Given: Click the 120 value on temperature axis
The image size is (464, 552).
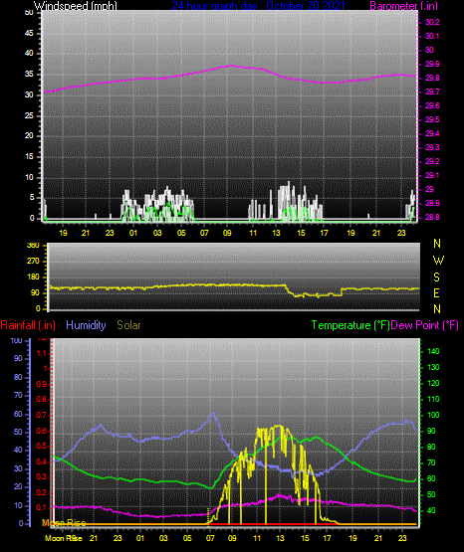Looking at the screenshot, I should pos(433,383).
